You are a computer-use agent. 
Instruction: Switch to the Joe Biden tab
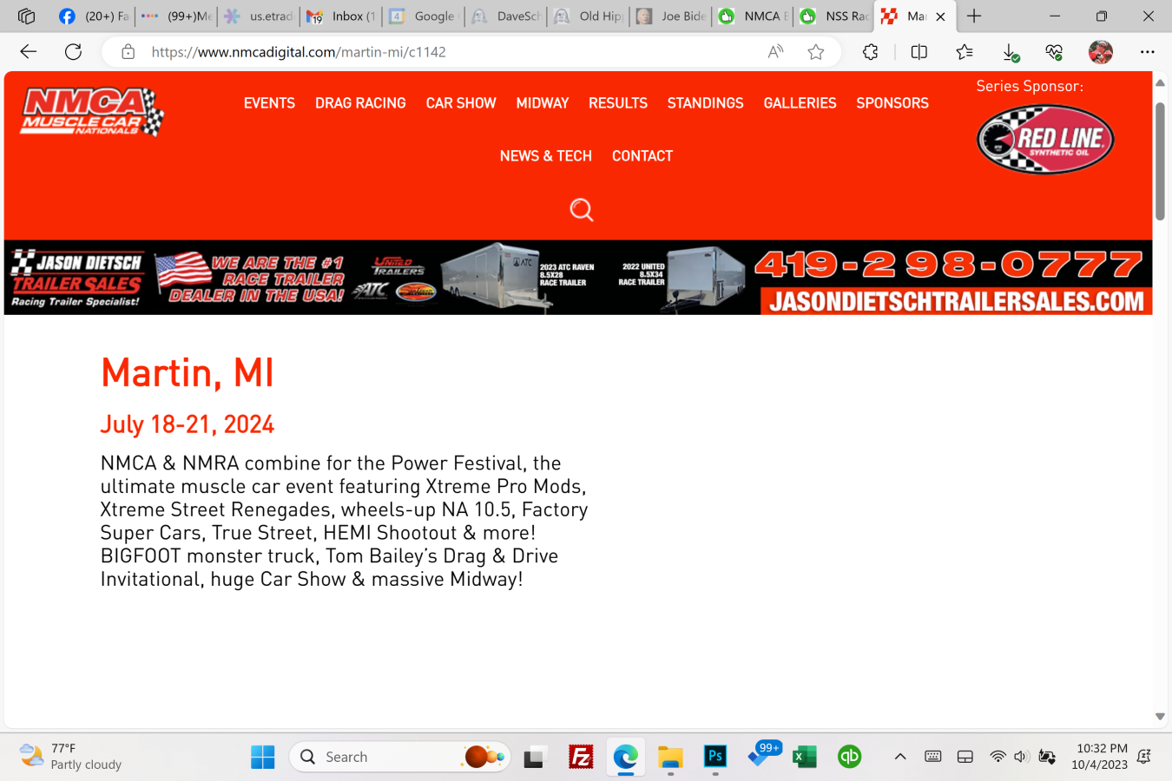coord(671,16)
